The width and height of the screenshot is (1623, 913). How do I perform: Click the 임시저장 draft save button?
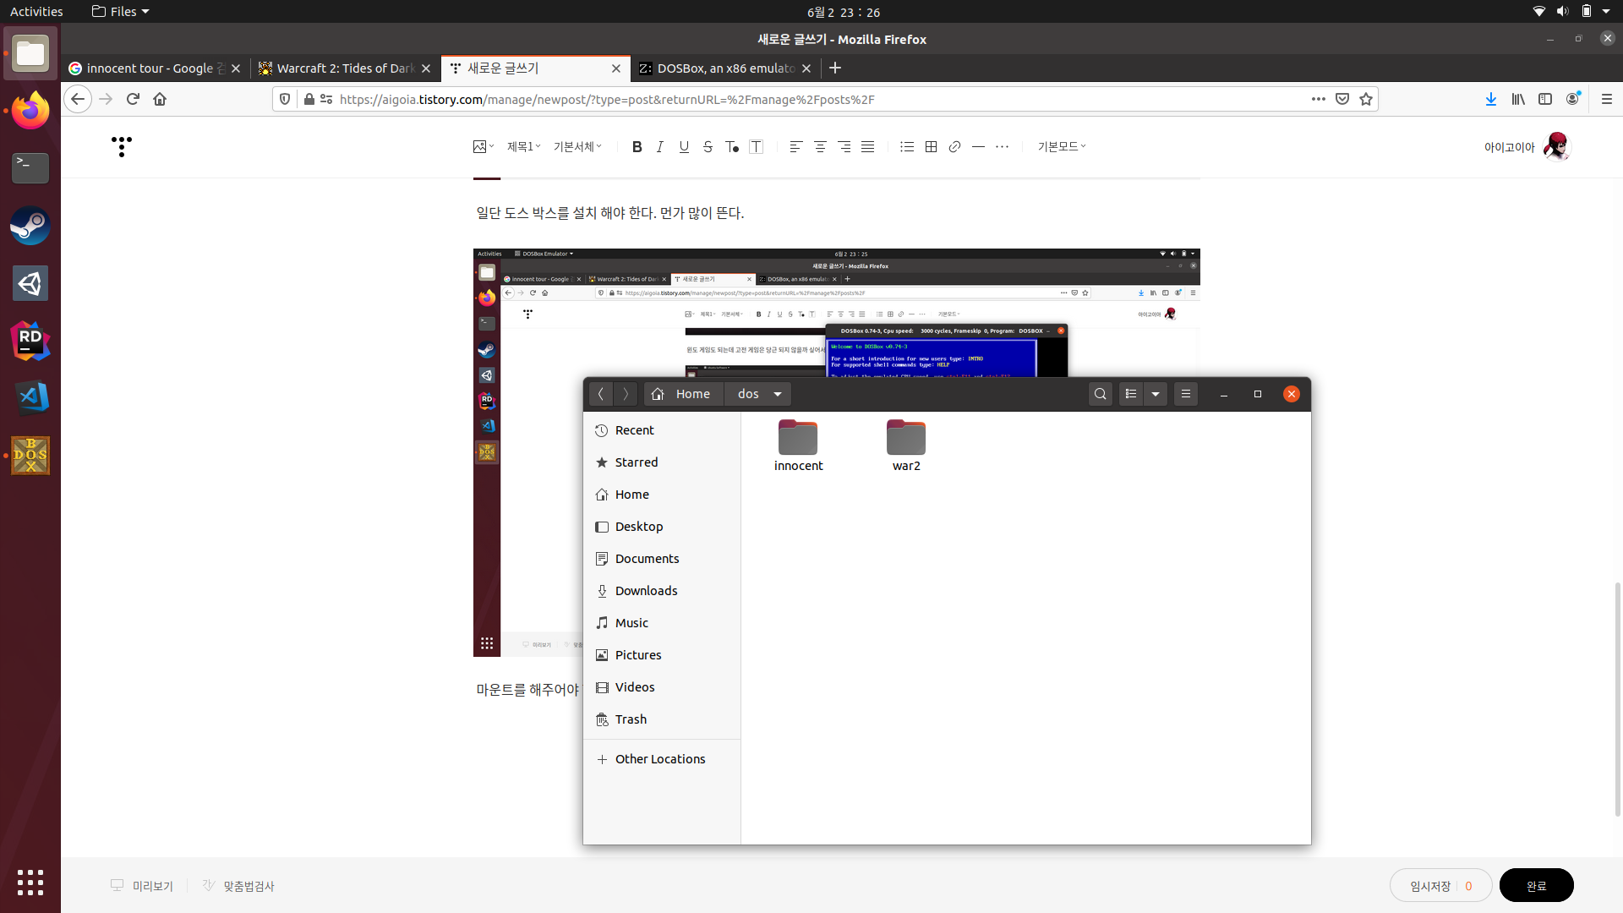click(x=1430, y=886)
